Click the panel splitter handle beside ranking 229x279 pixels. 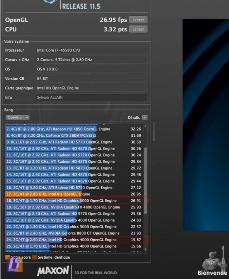click(154, 132)
